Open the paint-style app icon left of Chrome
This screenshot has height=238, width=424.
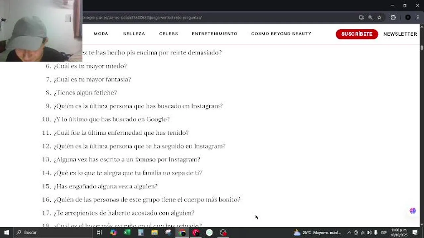(168, 232)
